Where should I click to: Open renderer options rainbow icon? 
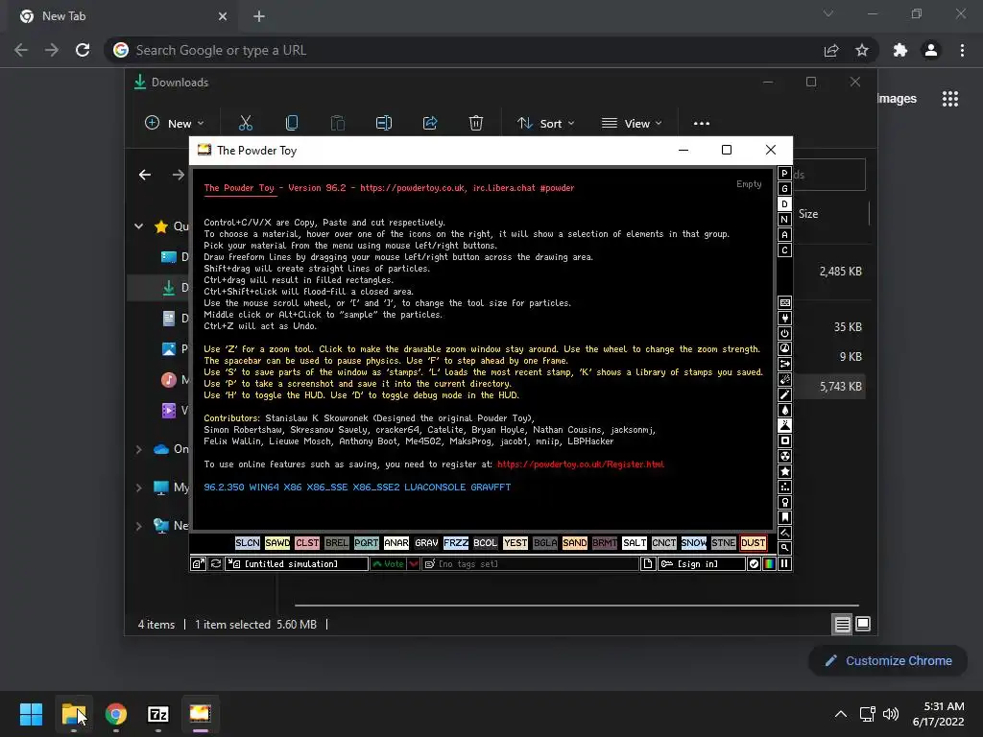pos(769,564)
